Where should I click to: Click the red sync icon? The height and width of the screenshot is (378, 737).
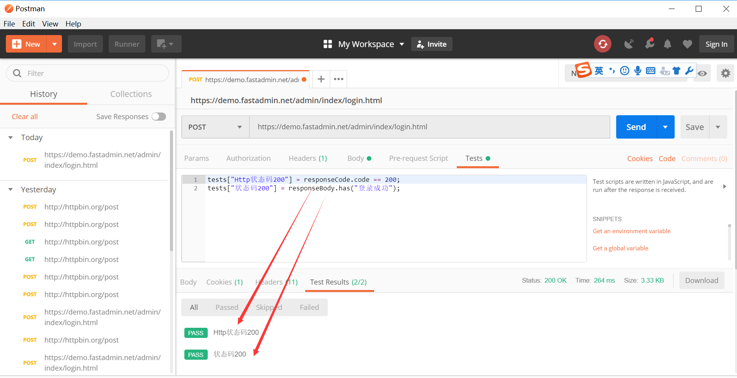(603, 44)
